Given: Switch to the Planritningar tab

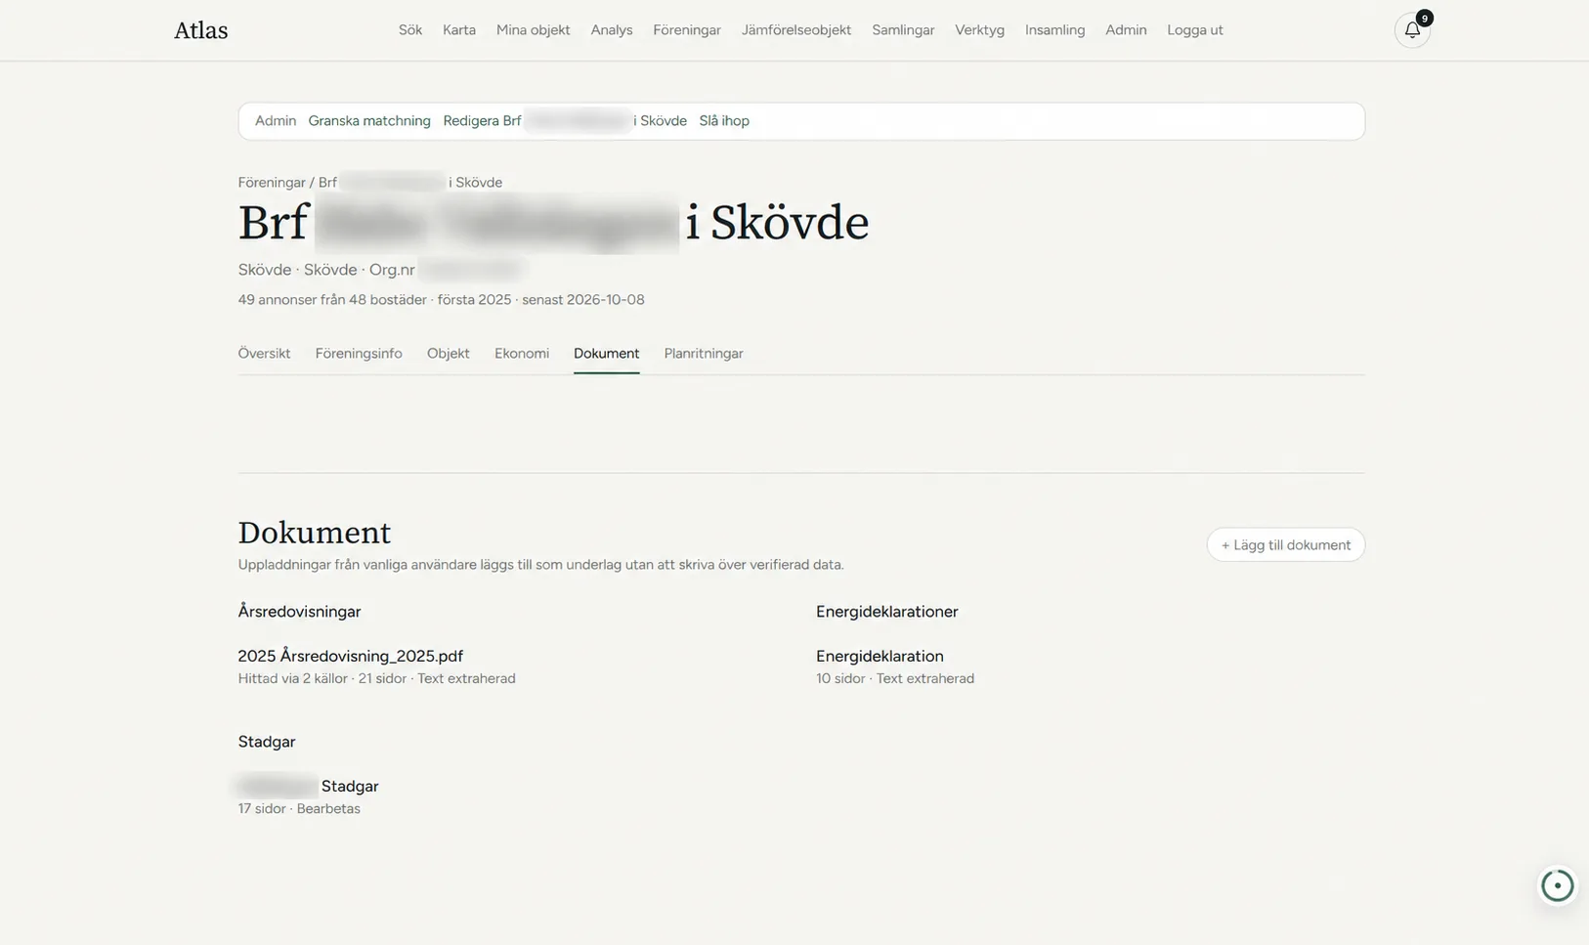Looking at the screenshot, I should (x=704, y=354).
